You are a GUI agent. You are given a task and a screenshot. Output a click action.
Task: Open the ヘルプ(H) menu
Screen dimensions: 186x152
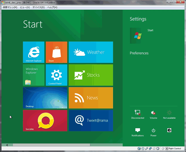[x=52, y=7]
